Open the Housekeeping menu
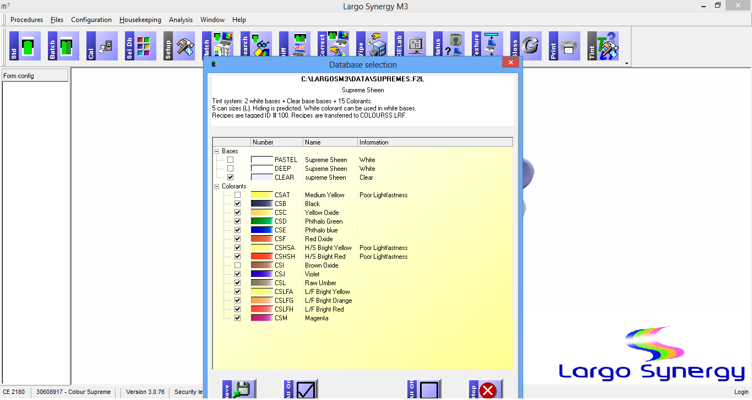The width and height of the screenshot is (752, 400). coord(140,20)
